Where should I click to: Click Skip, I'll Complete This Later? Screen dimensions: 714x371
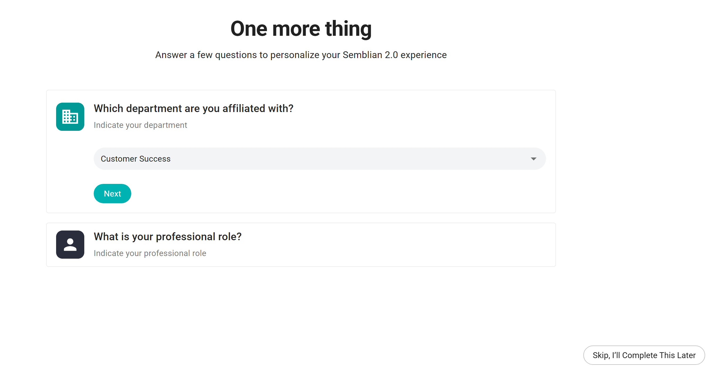point(644,355)
